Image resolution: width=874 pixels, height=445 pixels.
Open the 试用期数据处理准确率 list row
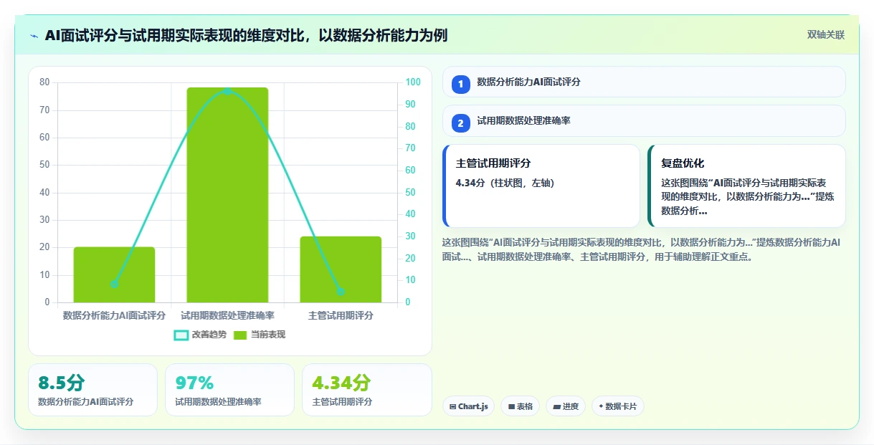pyautogui.click(x=644, y=120)
